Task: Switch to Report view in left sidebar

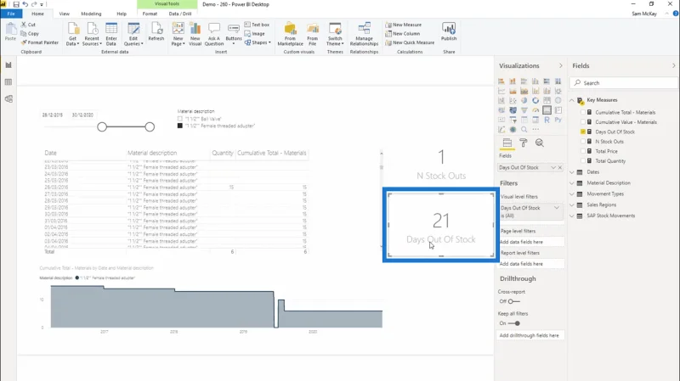Action: (x=8, y=65)
